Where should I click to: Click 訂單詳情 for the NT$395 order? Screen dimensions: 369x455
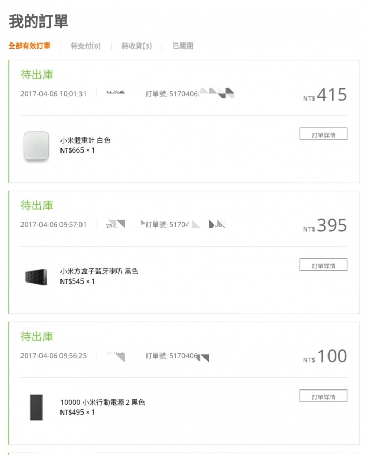point(323,265)
